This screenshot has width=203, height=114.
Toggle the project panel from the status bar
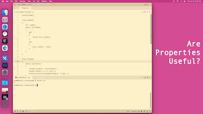click(x=15, y=111)
